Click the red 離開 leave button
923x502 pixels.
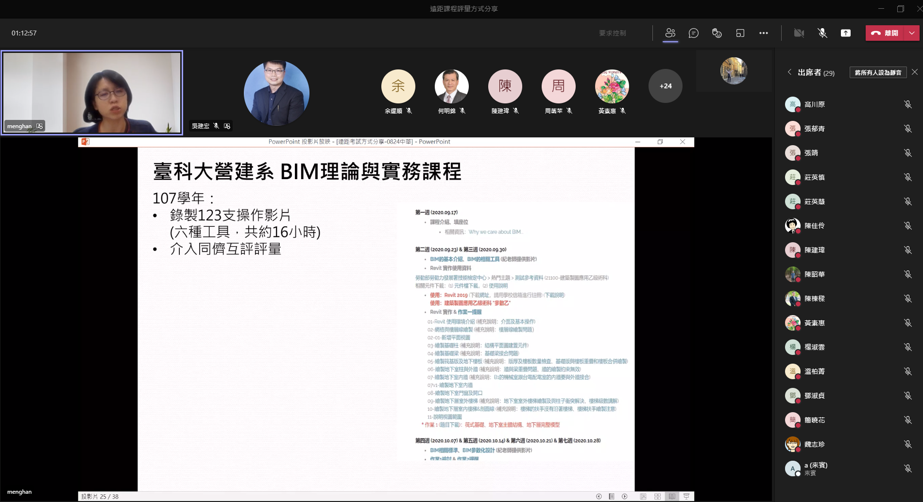[885, 33]
